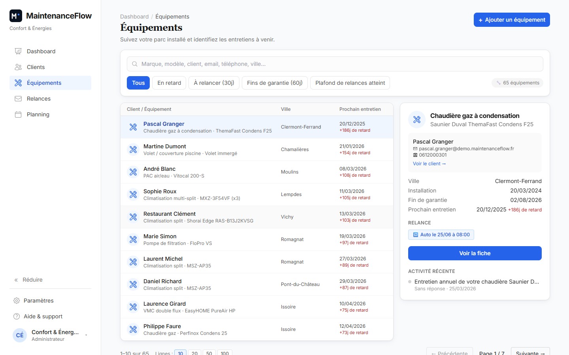Click 12/04/2026 date in Philippe Faure row
Viewport: 569px width, 355px height.
pyautogui.click(x=352, y=326)
